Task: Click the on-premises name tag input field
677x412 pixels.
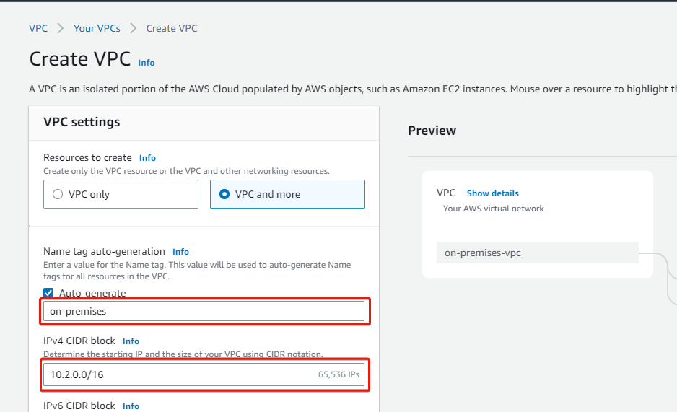Action: pos(204,311)
